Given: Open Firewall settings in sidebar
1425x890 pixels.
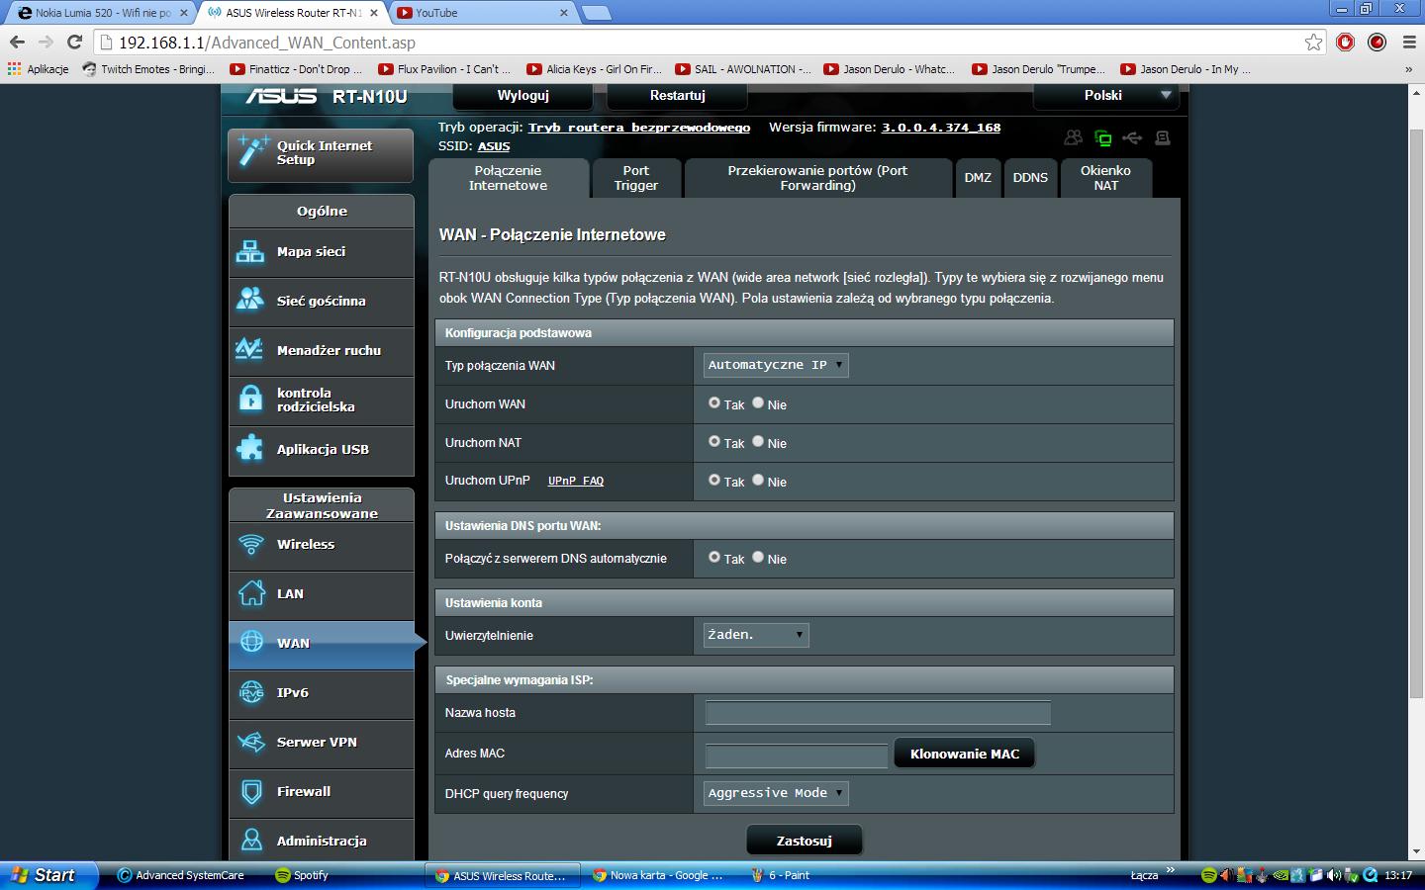Looking at the screenshot, I should [x=321, y=792].
